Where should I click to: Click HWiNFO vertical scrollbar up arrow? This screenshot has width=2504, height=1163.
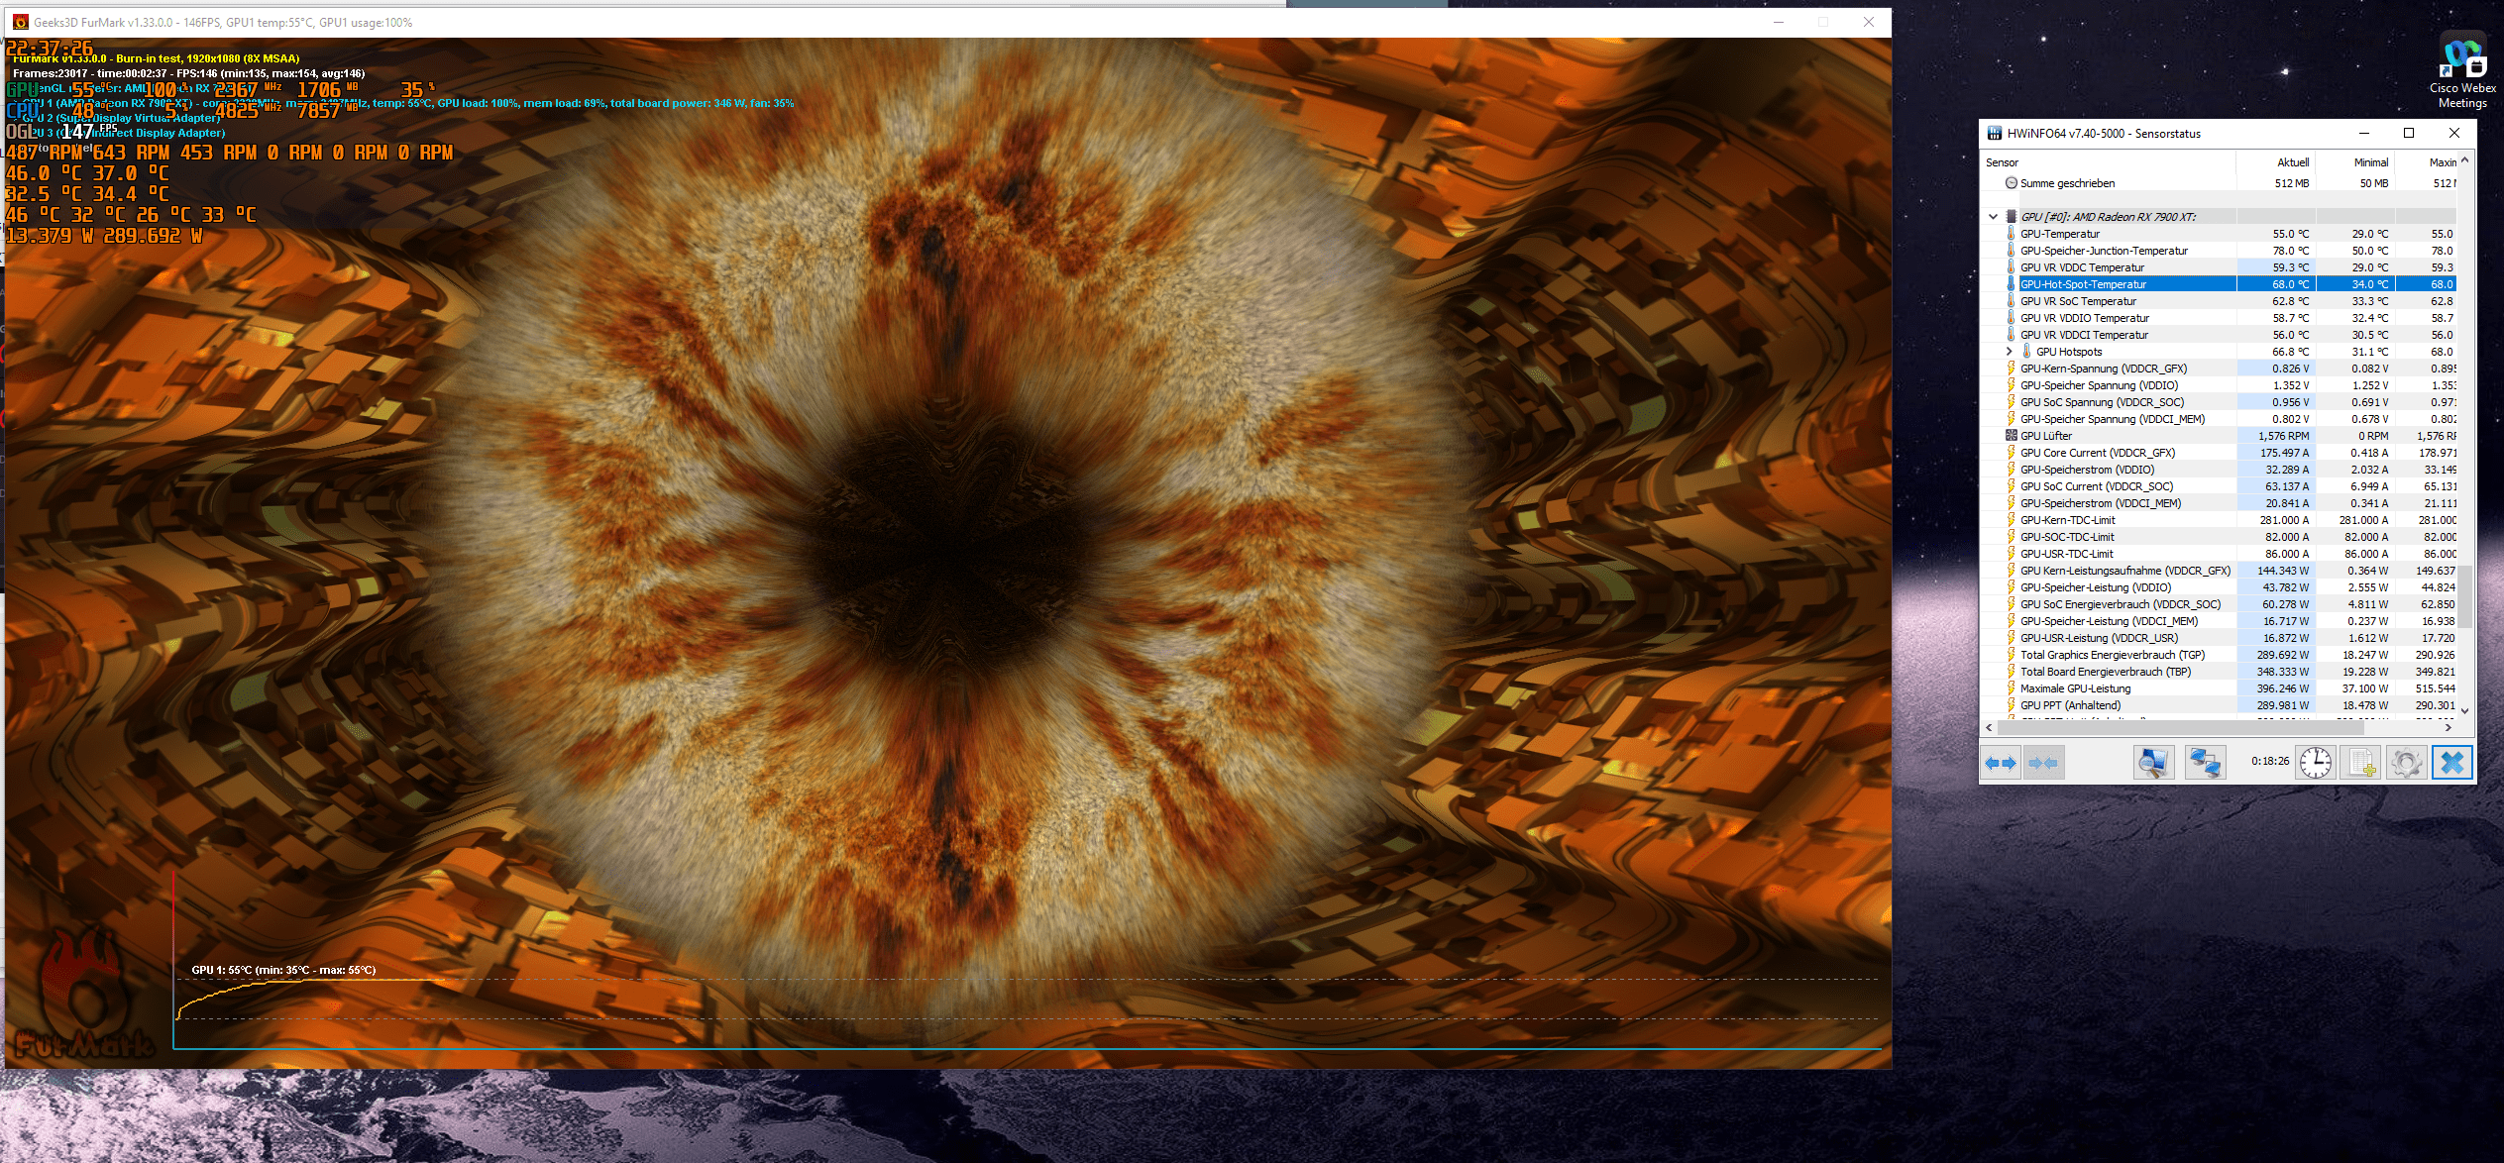(2464, 159)
